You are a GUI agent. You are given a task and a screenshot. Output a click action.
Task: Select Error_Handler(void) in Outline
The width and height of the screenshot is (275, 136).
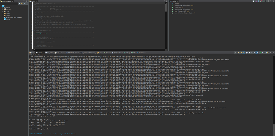(x=182, y=11)
